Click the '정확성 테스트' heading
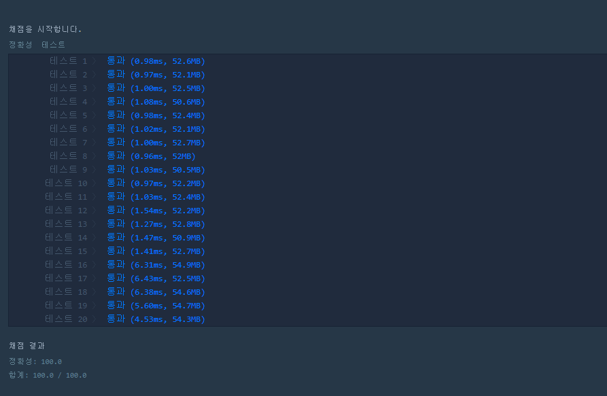Viewport: 607px width, 396px height. click(37, 45)
